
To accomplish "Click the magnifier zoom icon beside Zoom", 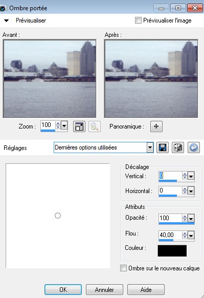I will [95, 126].
